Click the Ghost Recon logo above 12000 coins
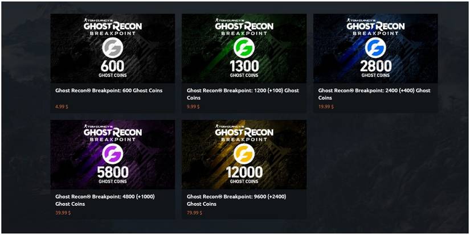The width and height of the screenshot is (470, 235). tap(244, 133)
